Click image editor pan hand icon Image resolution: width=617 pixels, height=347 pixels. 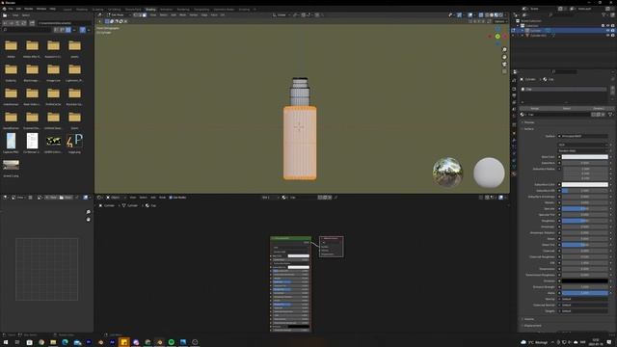click(x=88, y=219)
